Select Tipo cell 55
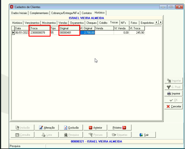185x149 pixels. click(x=54, y=32)
